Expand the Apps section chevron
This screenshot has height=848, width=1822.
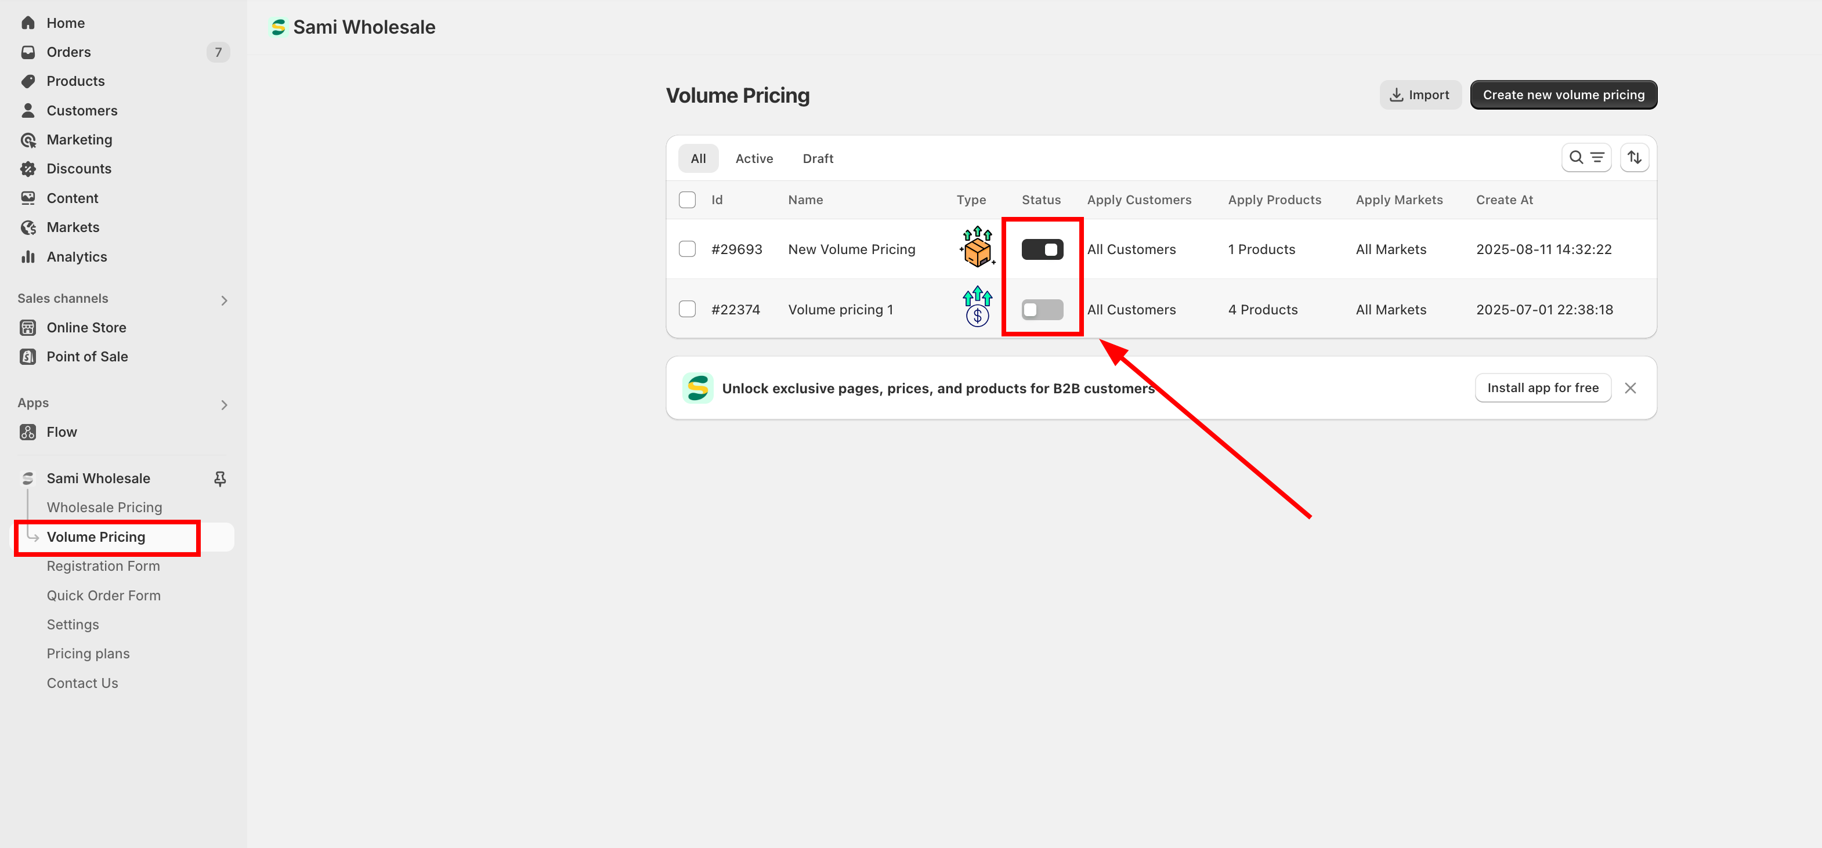point(223,405)
